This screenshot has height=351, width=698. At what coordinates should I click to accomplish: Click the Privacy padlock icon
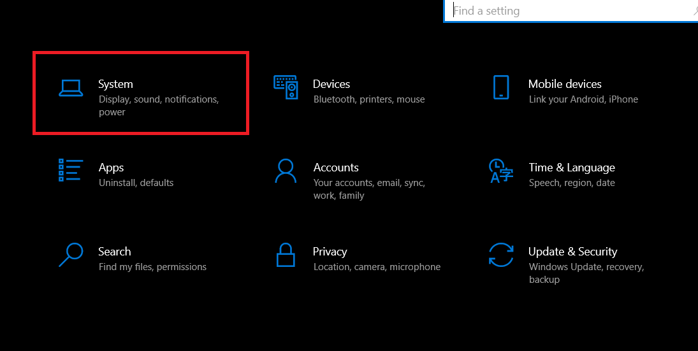[x=286, y=255]
